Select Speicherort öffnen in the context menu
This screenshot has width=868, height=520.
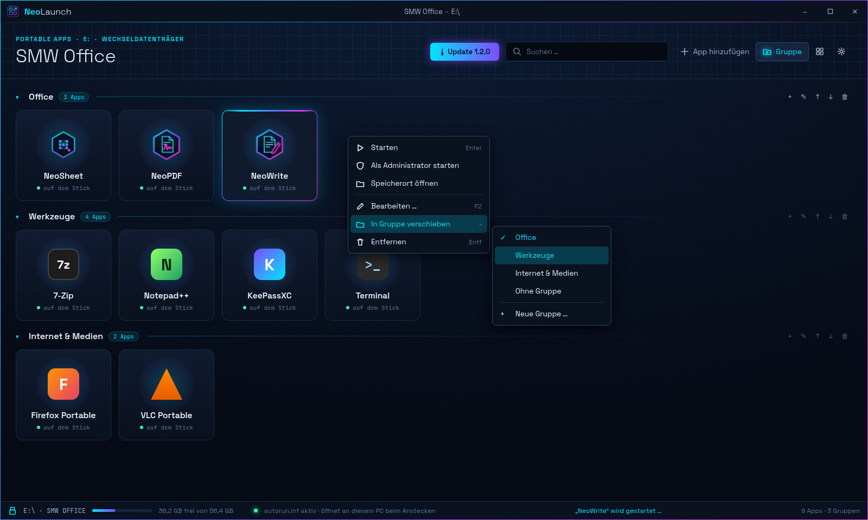pyautogui.click(x=419, y=184)
